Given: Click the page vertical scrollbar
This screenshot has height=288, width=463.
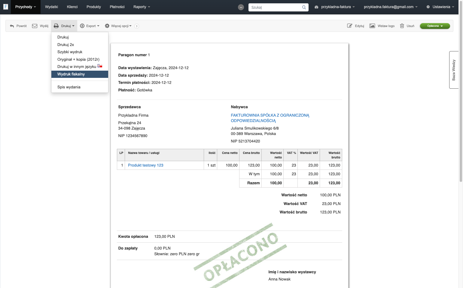Looking at the screenshot, I should [461, 91].
